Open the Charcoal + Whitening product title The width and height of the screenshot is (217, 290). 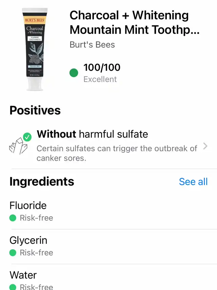[134, 22]
